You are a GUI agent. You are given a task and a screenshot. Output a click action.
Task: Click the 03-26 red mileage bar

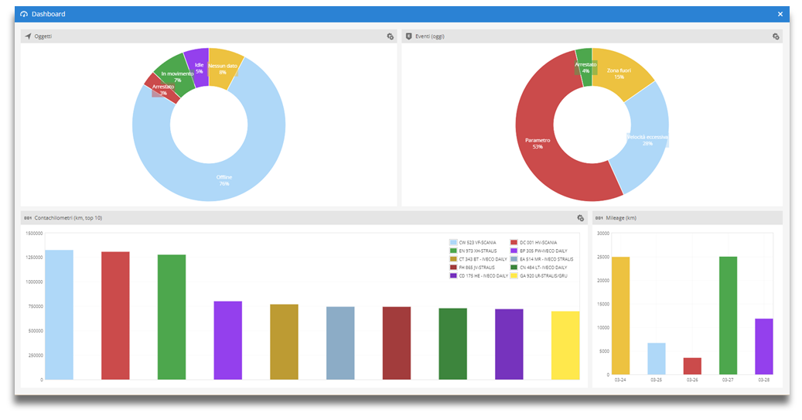pyautogui.click(x=692, y=367)
